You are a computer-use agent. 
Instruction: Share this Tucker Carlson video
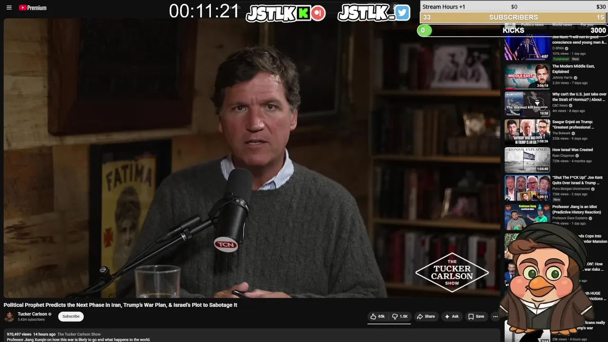coord(426,316)
